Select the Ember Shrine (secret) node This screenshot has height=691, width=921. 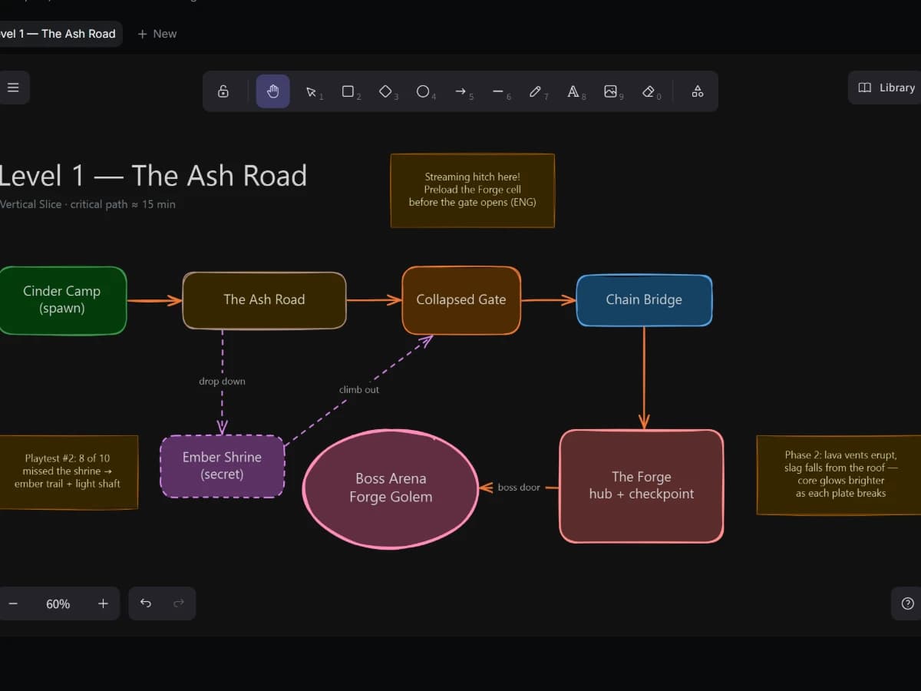[222, 466]
